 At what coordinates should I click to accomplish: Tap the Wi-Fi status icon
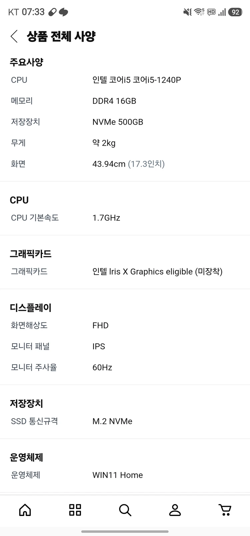(199, 12)
